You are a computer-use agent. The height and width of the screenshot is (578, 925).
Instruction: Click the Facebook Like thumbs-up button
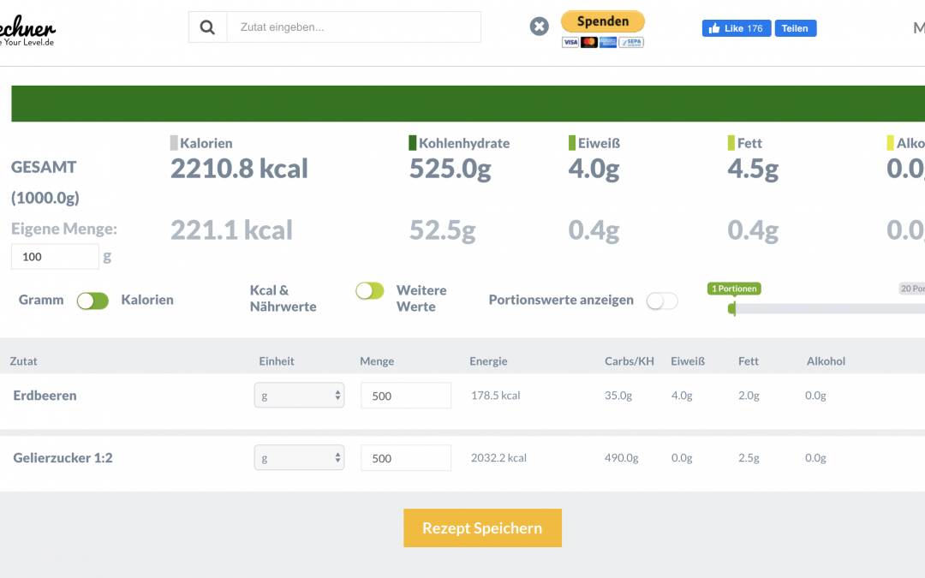tap(736, 28)
